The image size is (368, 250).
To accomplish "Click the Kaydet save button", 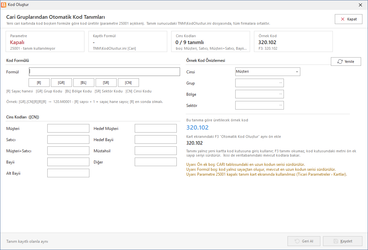I will (343, 241).
